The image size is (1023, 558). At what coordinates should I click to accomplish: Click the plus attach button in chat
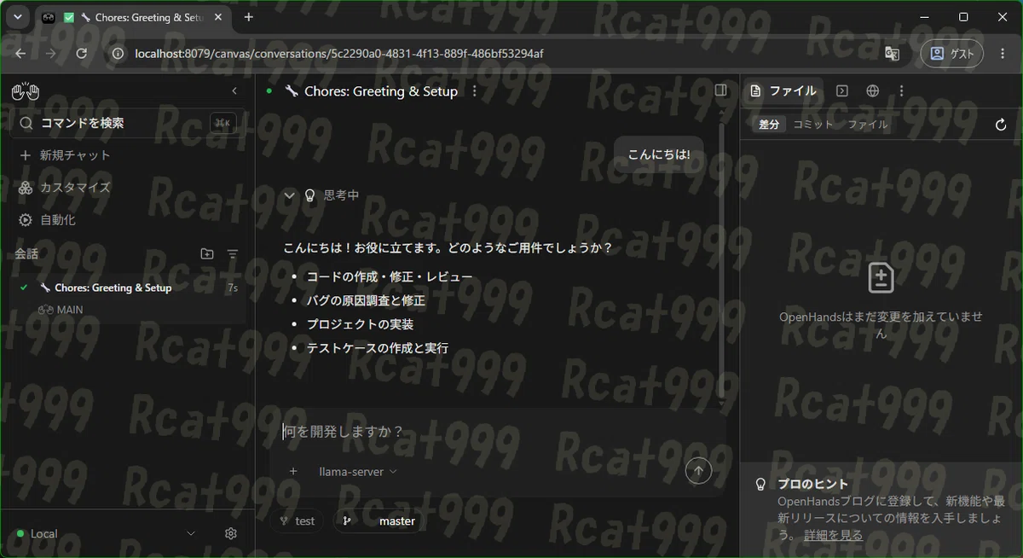click(x=293, y=472)
